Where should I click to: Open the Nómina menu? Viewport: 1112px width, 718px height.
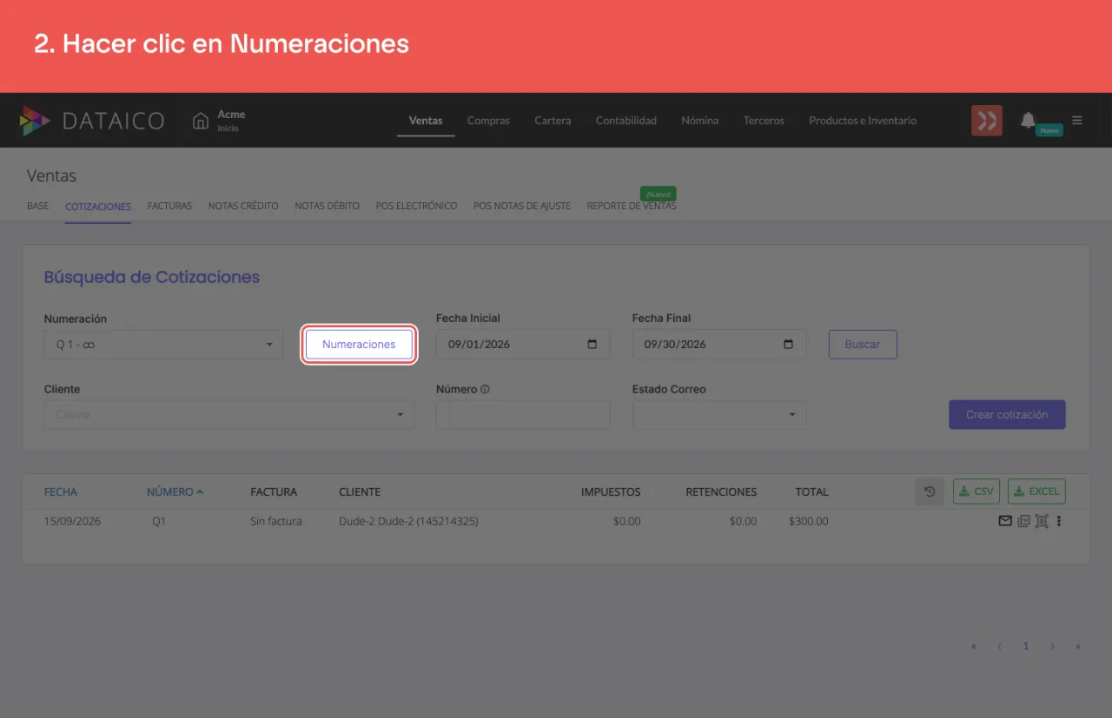(x=699, y=121)
